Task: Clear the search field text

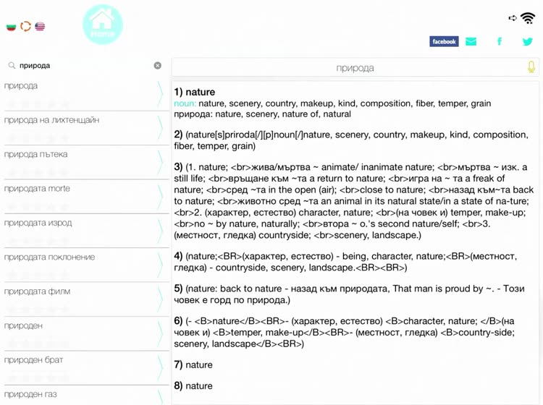Action: [157, 66]
